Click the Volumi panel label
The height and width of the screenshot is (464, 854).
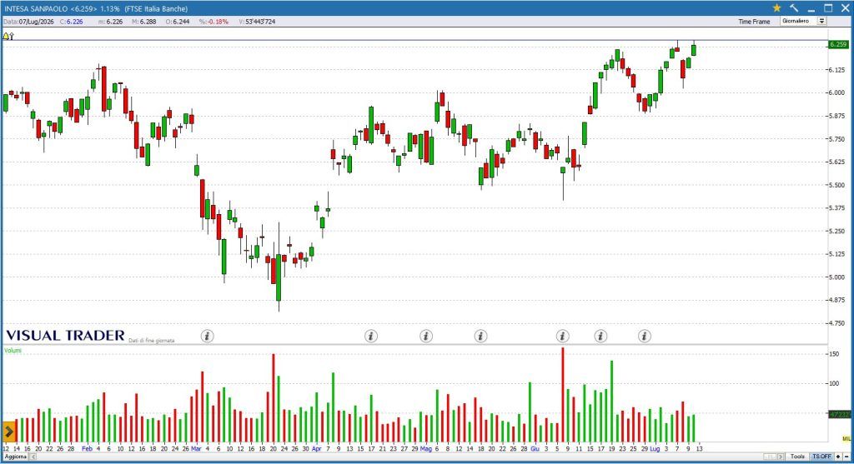(x=13, y=351)
